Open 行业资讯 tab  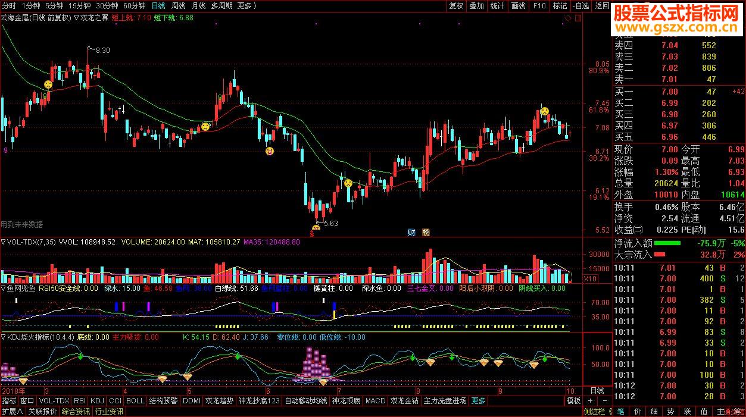[108, 412]
